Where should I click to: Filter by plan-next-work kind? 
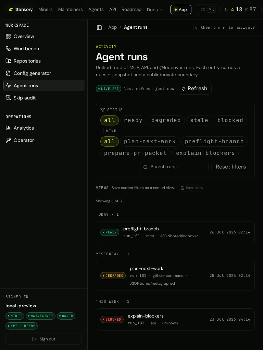tap(150, 142)
